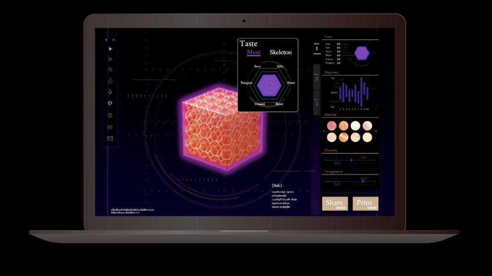Pick the white material swatch

(355, 126)
